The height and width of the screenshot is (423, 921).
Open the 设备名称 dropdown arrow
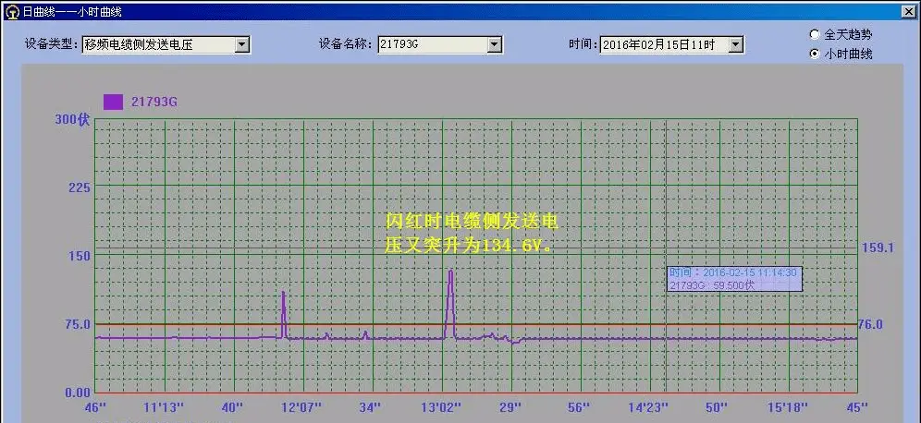coord(494,44)
